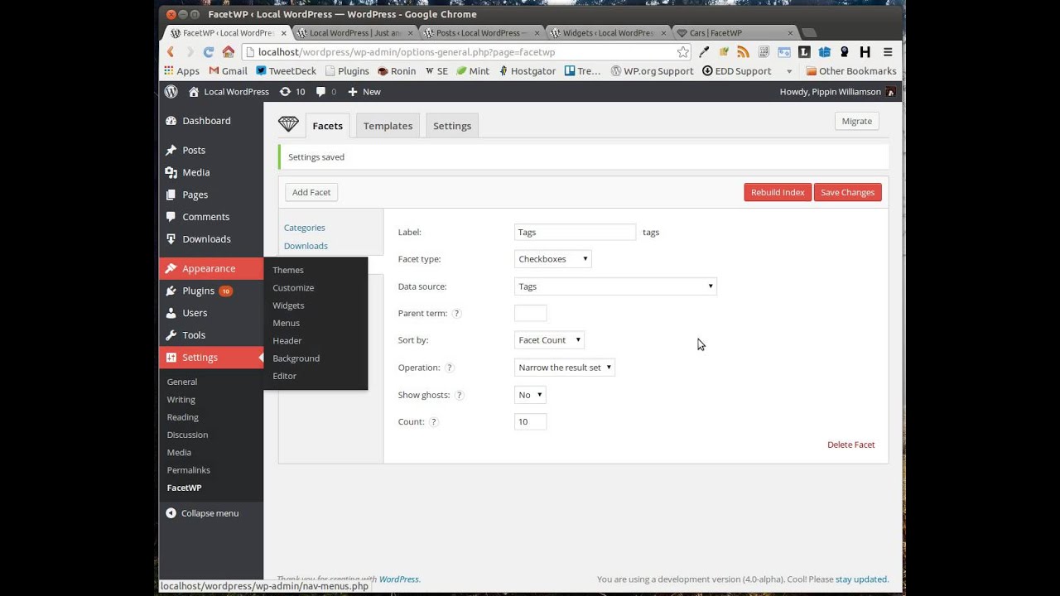Expand the bookmarks bar overflow arrow
The width and height of the screenshot is (1060, 596).
click(789, 71)
